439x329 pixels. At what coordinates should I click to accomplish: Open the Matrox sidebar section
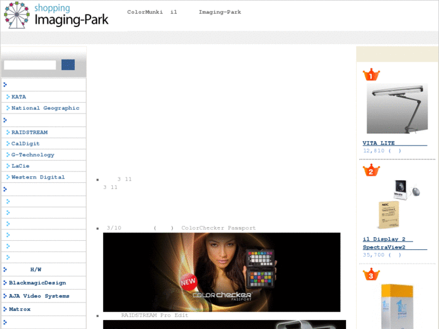coord(19,309)
